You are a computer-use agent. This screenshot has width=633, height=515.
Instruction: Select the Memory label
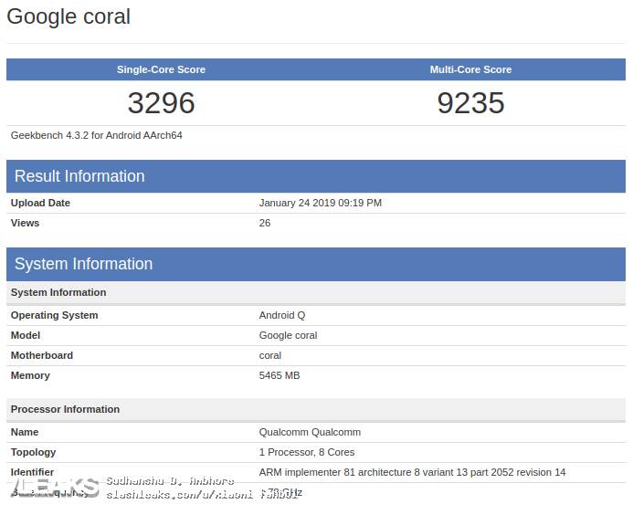click(x=30, y=376)
